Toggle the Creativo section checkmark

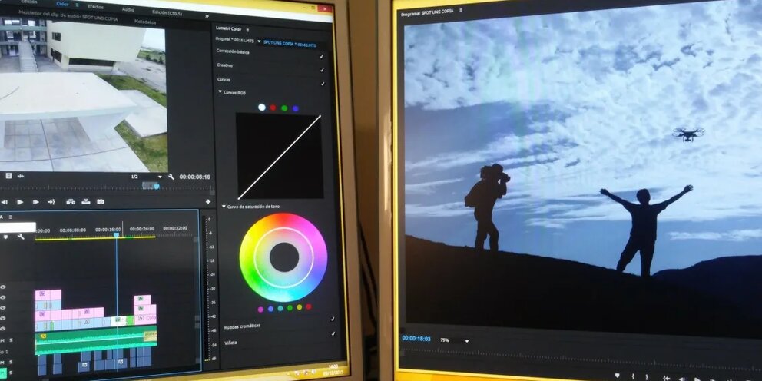(x=322, y=70)
